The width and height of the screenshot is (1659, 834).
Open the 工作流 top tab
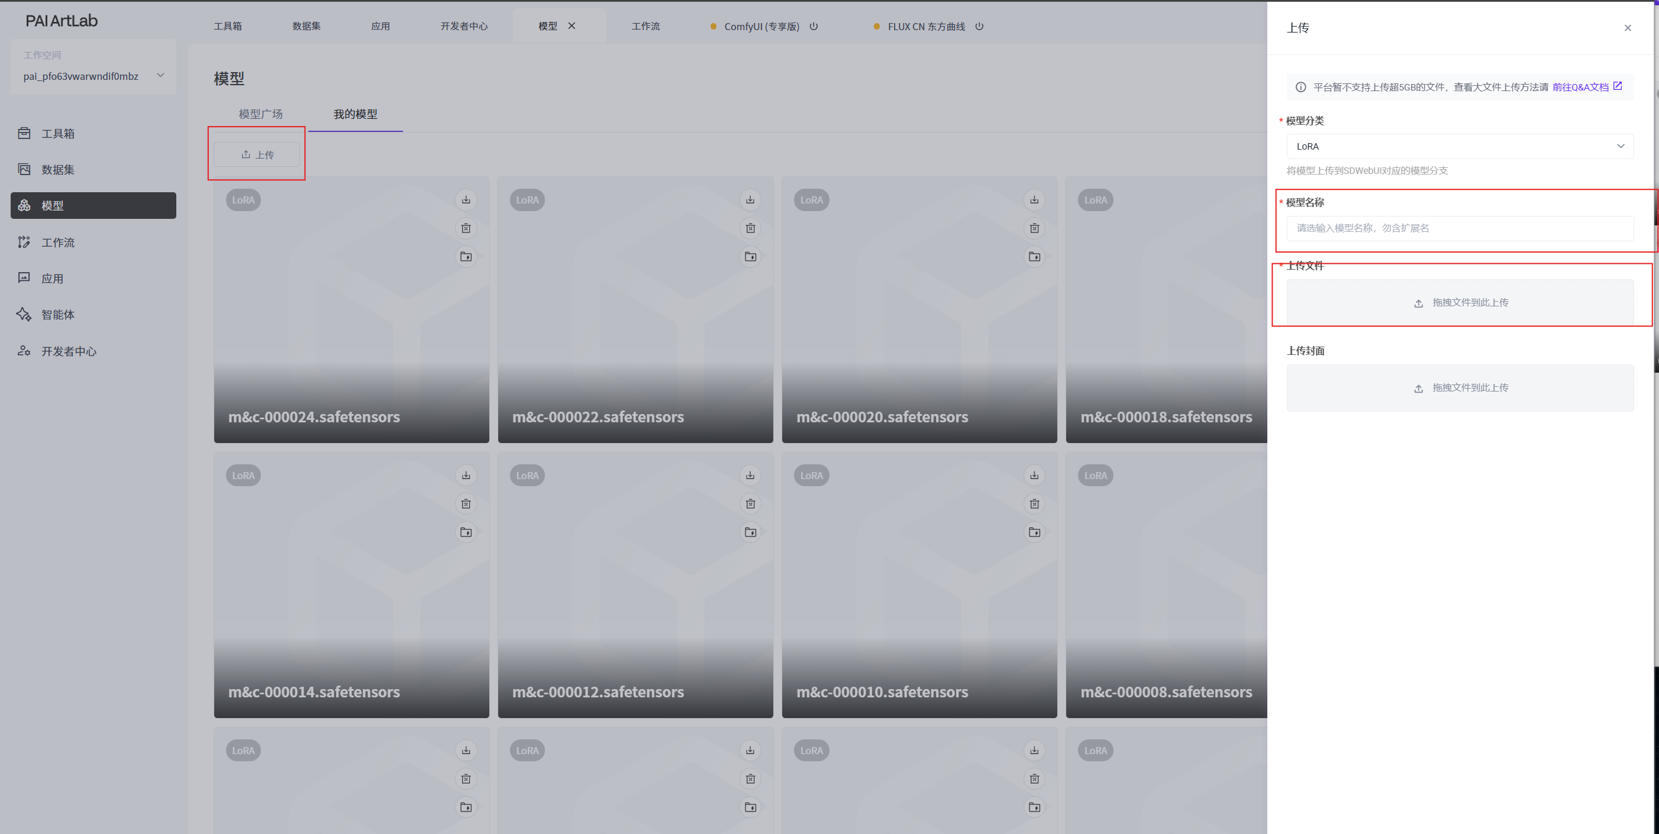(645, 27)
